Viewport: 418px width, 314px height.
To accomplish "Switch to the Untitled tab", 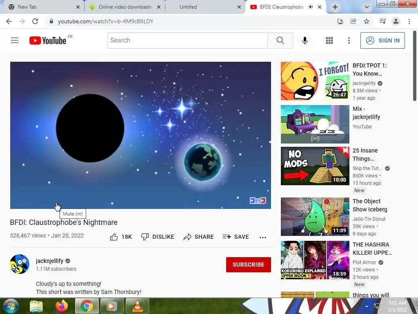I will (204, 7).
